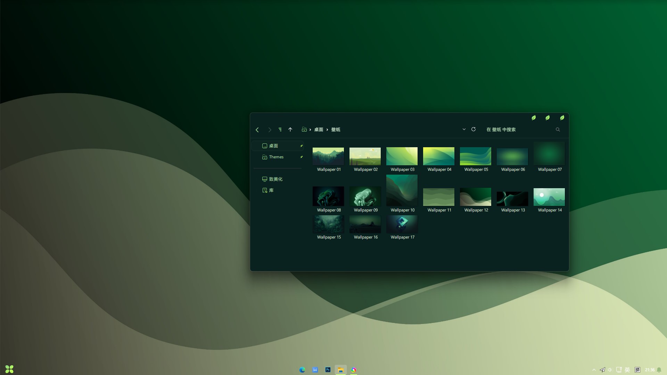Image resolution: width=667 pixels, height=375 pixels.
Task: Expand the address bar history dropdown
Action: click(464, 129)
